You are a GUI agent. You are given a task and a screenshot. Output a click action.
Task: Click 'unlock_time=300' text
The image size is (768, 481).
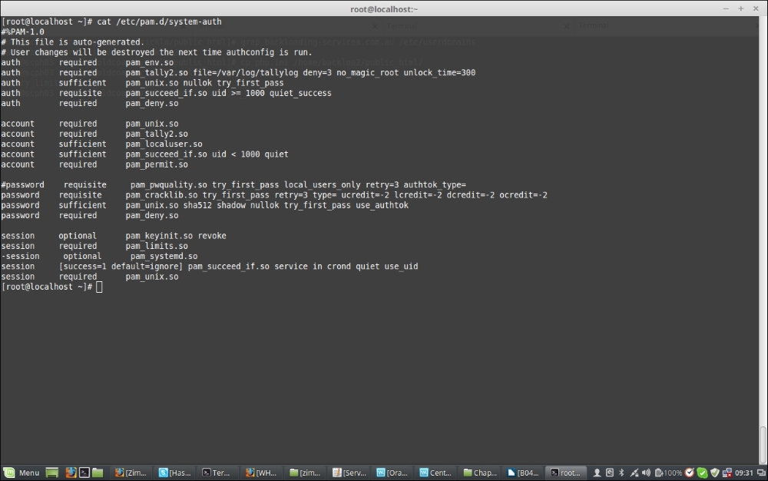point(439,72)
